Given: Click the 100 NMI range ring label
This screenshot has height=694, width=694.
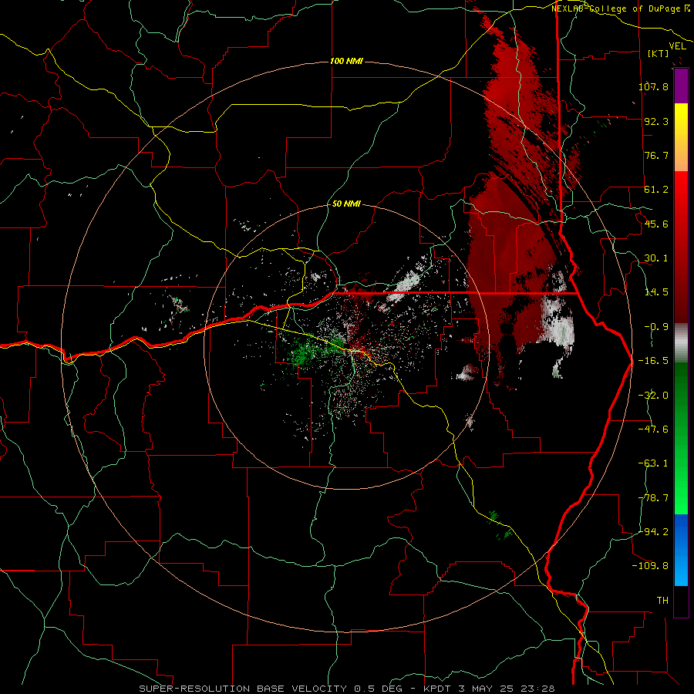Looking at the screenshot, I should point(346,61).
